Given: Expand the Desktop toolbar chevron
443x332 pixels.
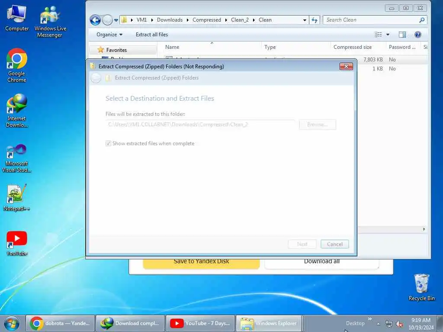Looking at the screenshot, I should coord(369,319).
